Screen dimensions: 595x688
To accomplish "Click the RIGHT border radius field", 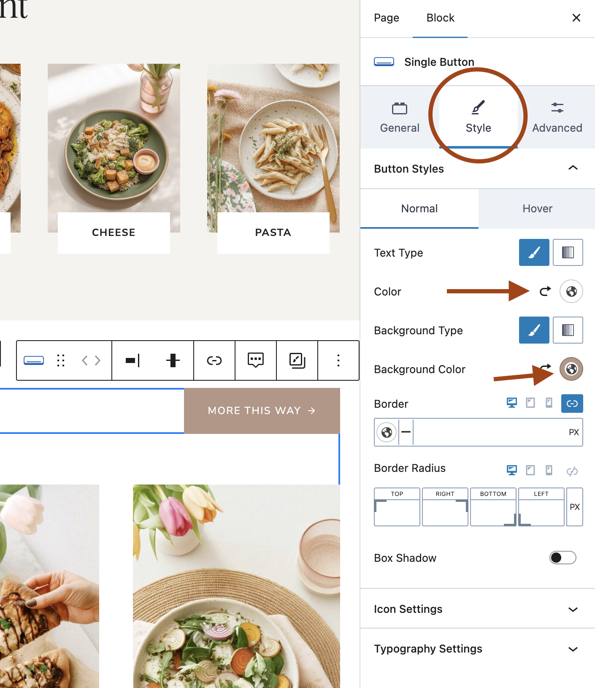I will click(x=445, y=512).
